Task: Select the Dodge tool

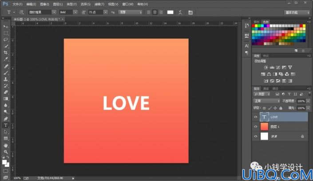Action: point(6,112)
